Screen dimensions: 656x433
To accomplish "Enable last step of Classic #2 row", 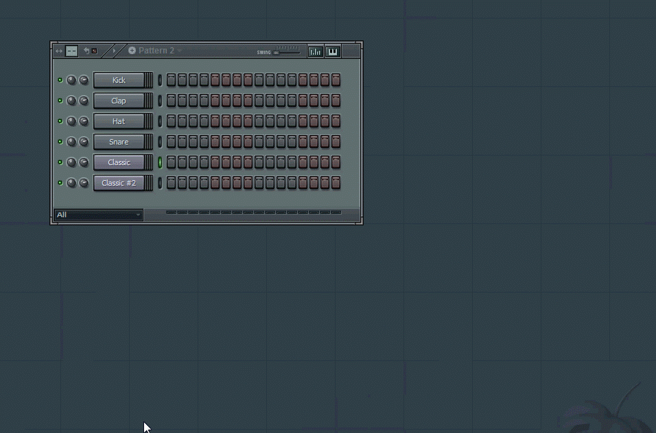I will (x=336, y=183).
